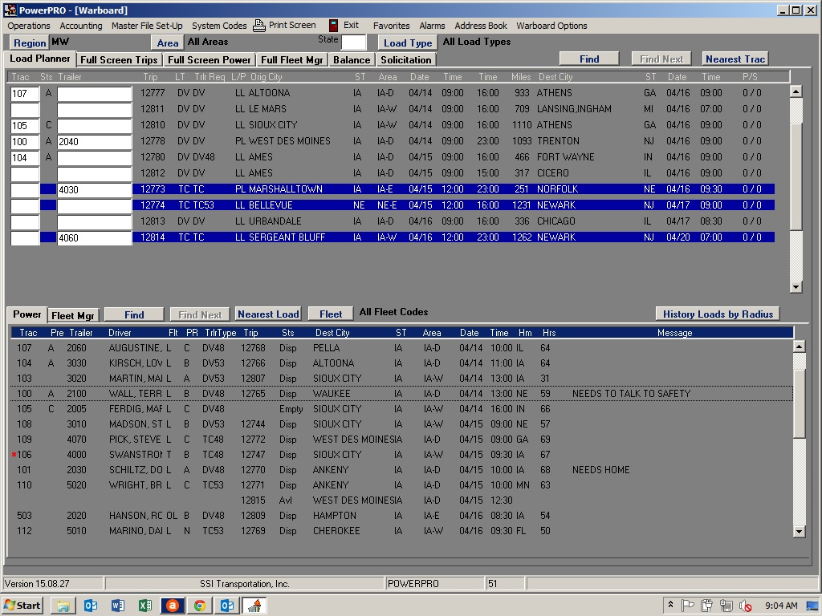Click the Fleet button
The height and width of the screenshot is (616, 822).
(x=331, y=314)
